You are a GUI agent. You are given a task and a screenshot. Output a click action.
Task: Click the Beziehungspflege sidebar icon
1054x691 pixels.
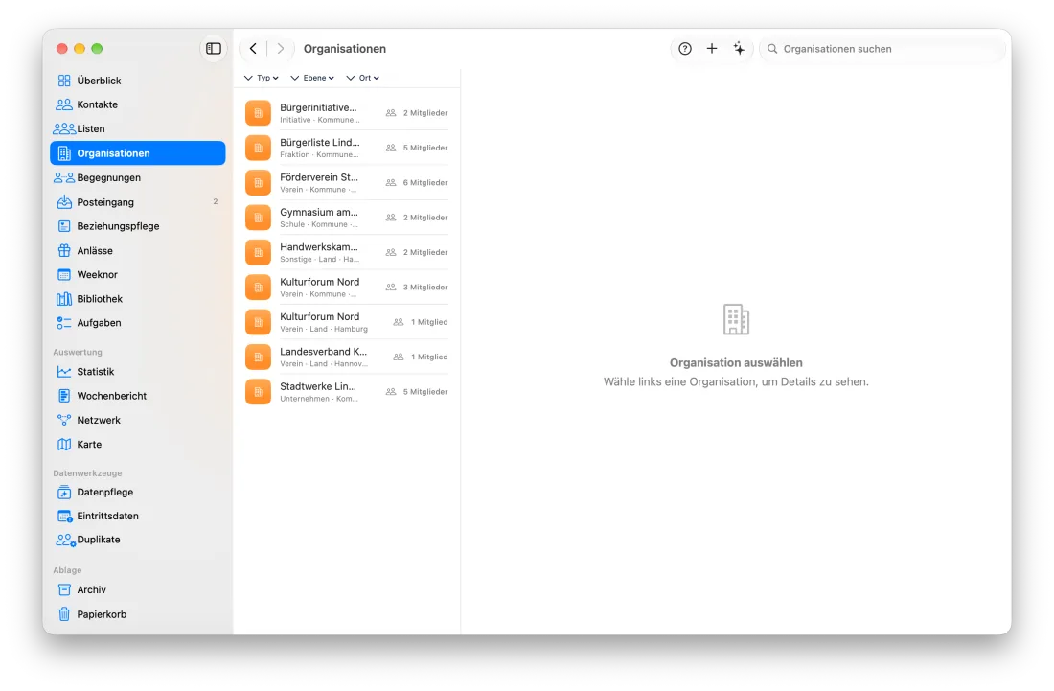(64, 226)
